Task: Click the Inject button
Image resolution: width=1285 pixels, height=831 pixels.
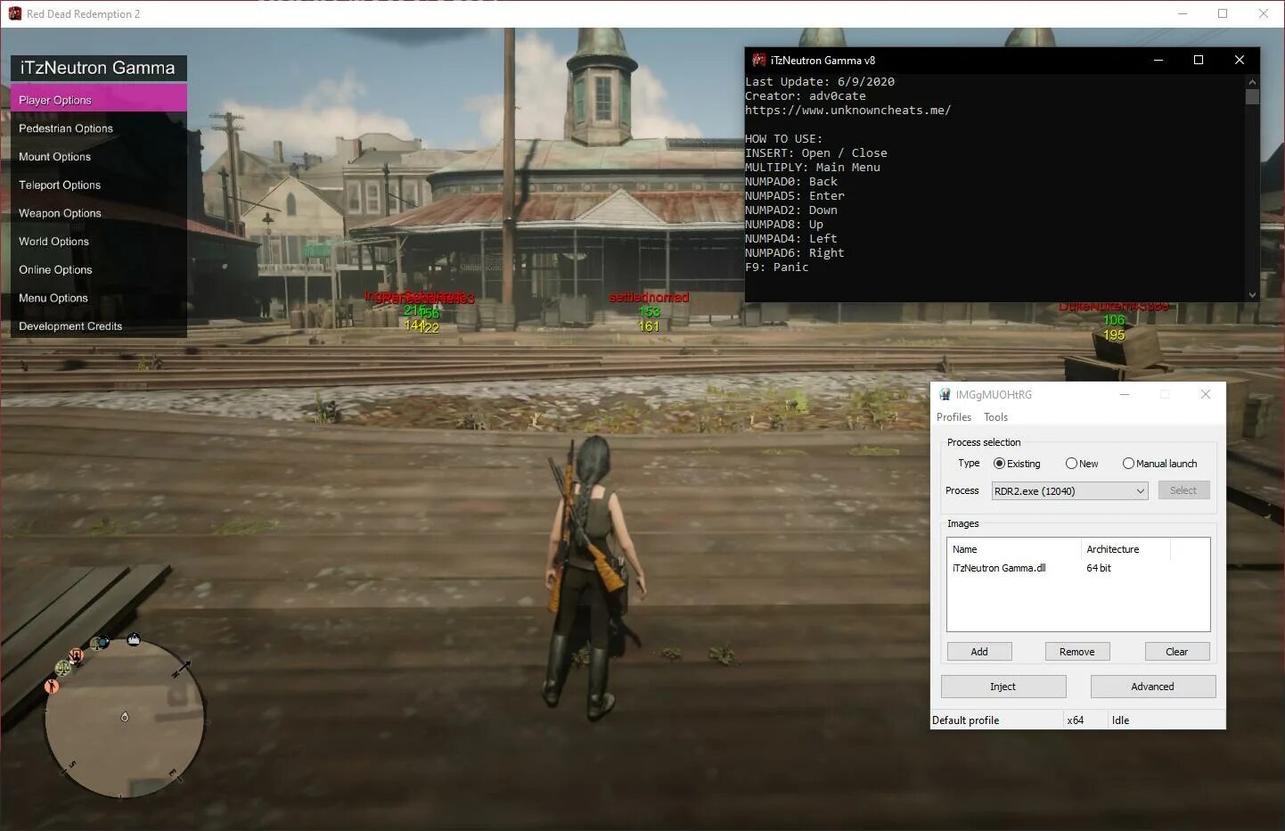Action: pyautogui.click(x=1003, y=686)
